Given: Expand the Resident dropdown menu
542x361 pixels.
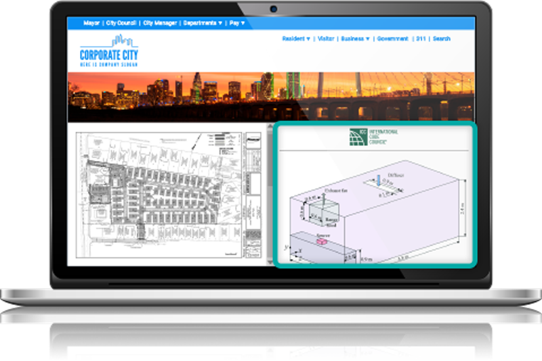Looking at the screenshot, I should coord(296,39).
